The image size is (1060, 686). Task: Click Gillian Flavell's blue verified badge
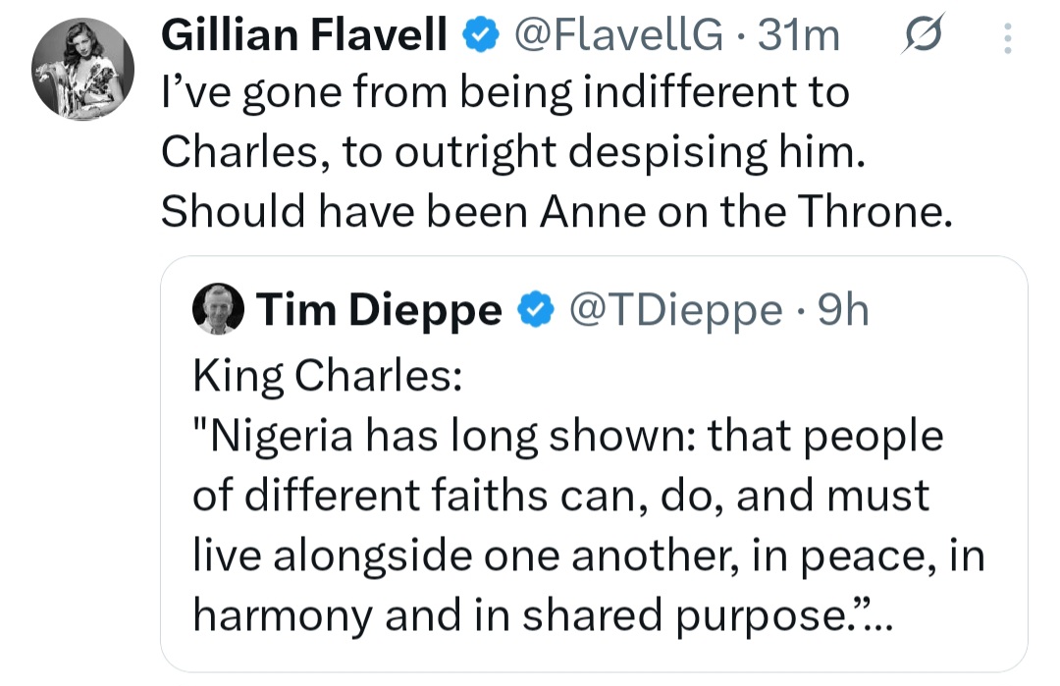pyautogui.click(x=479, y=36)
